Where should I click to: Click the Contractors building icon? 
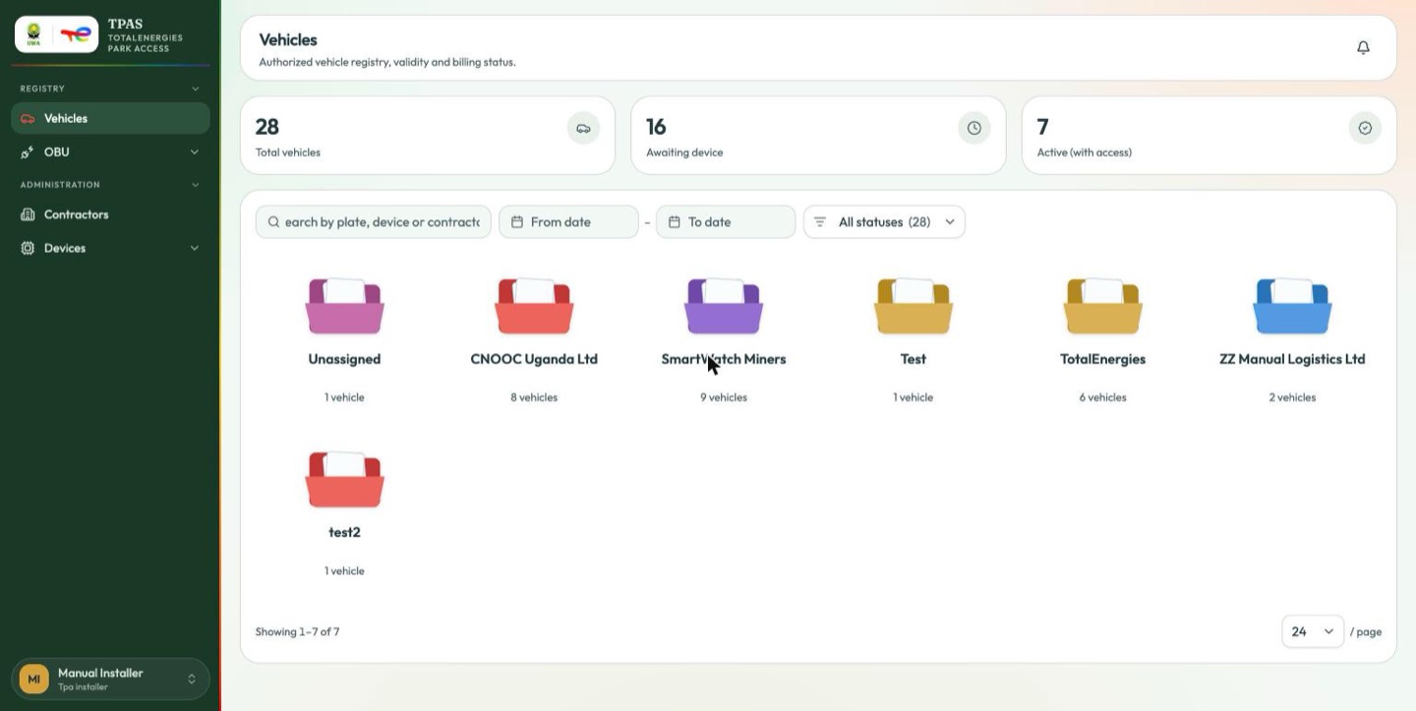(x=28, y=214)
